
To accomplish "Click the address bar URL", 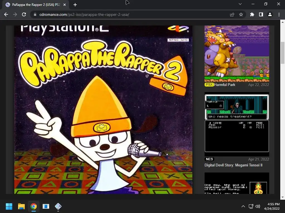I will click(84, 14).
